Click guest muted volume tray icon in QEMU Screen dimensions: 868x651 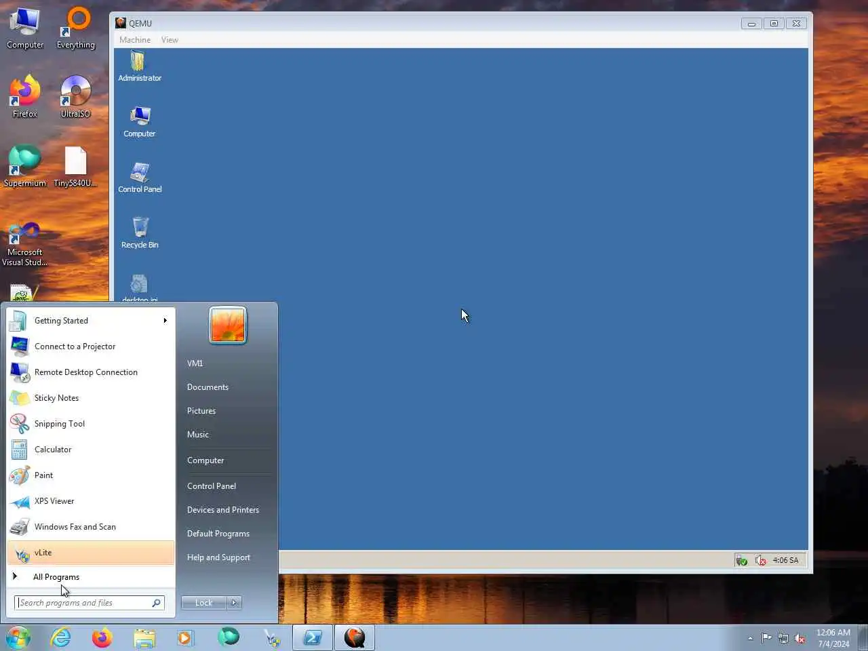point(761,560)
